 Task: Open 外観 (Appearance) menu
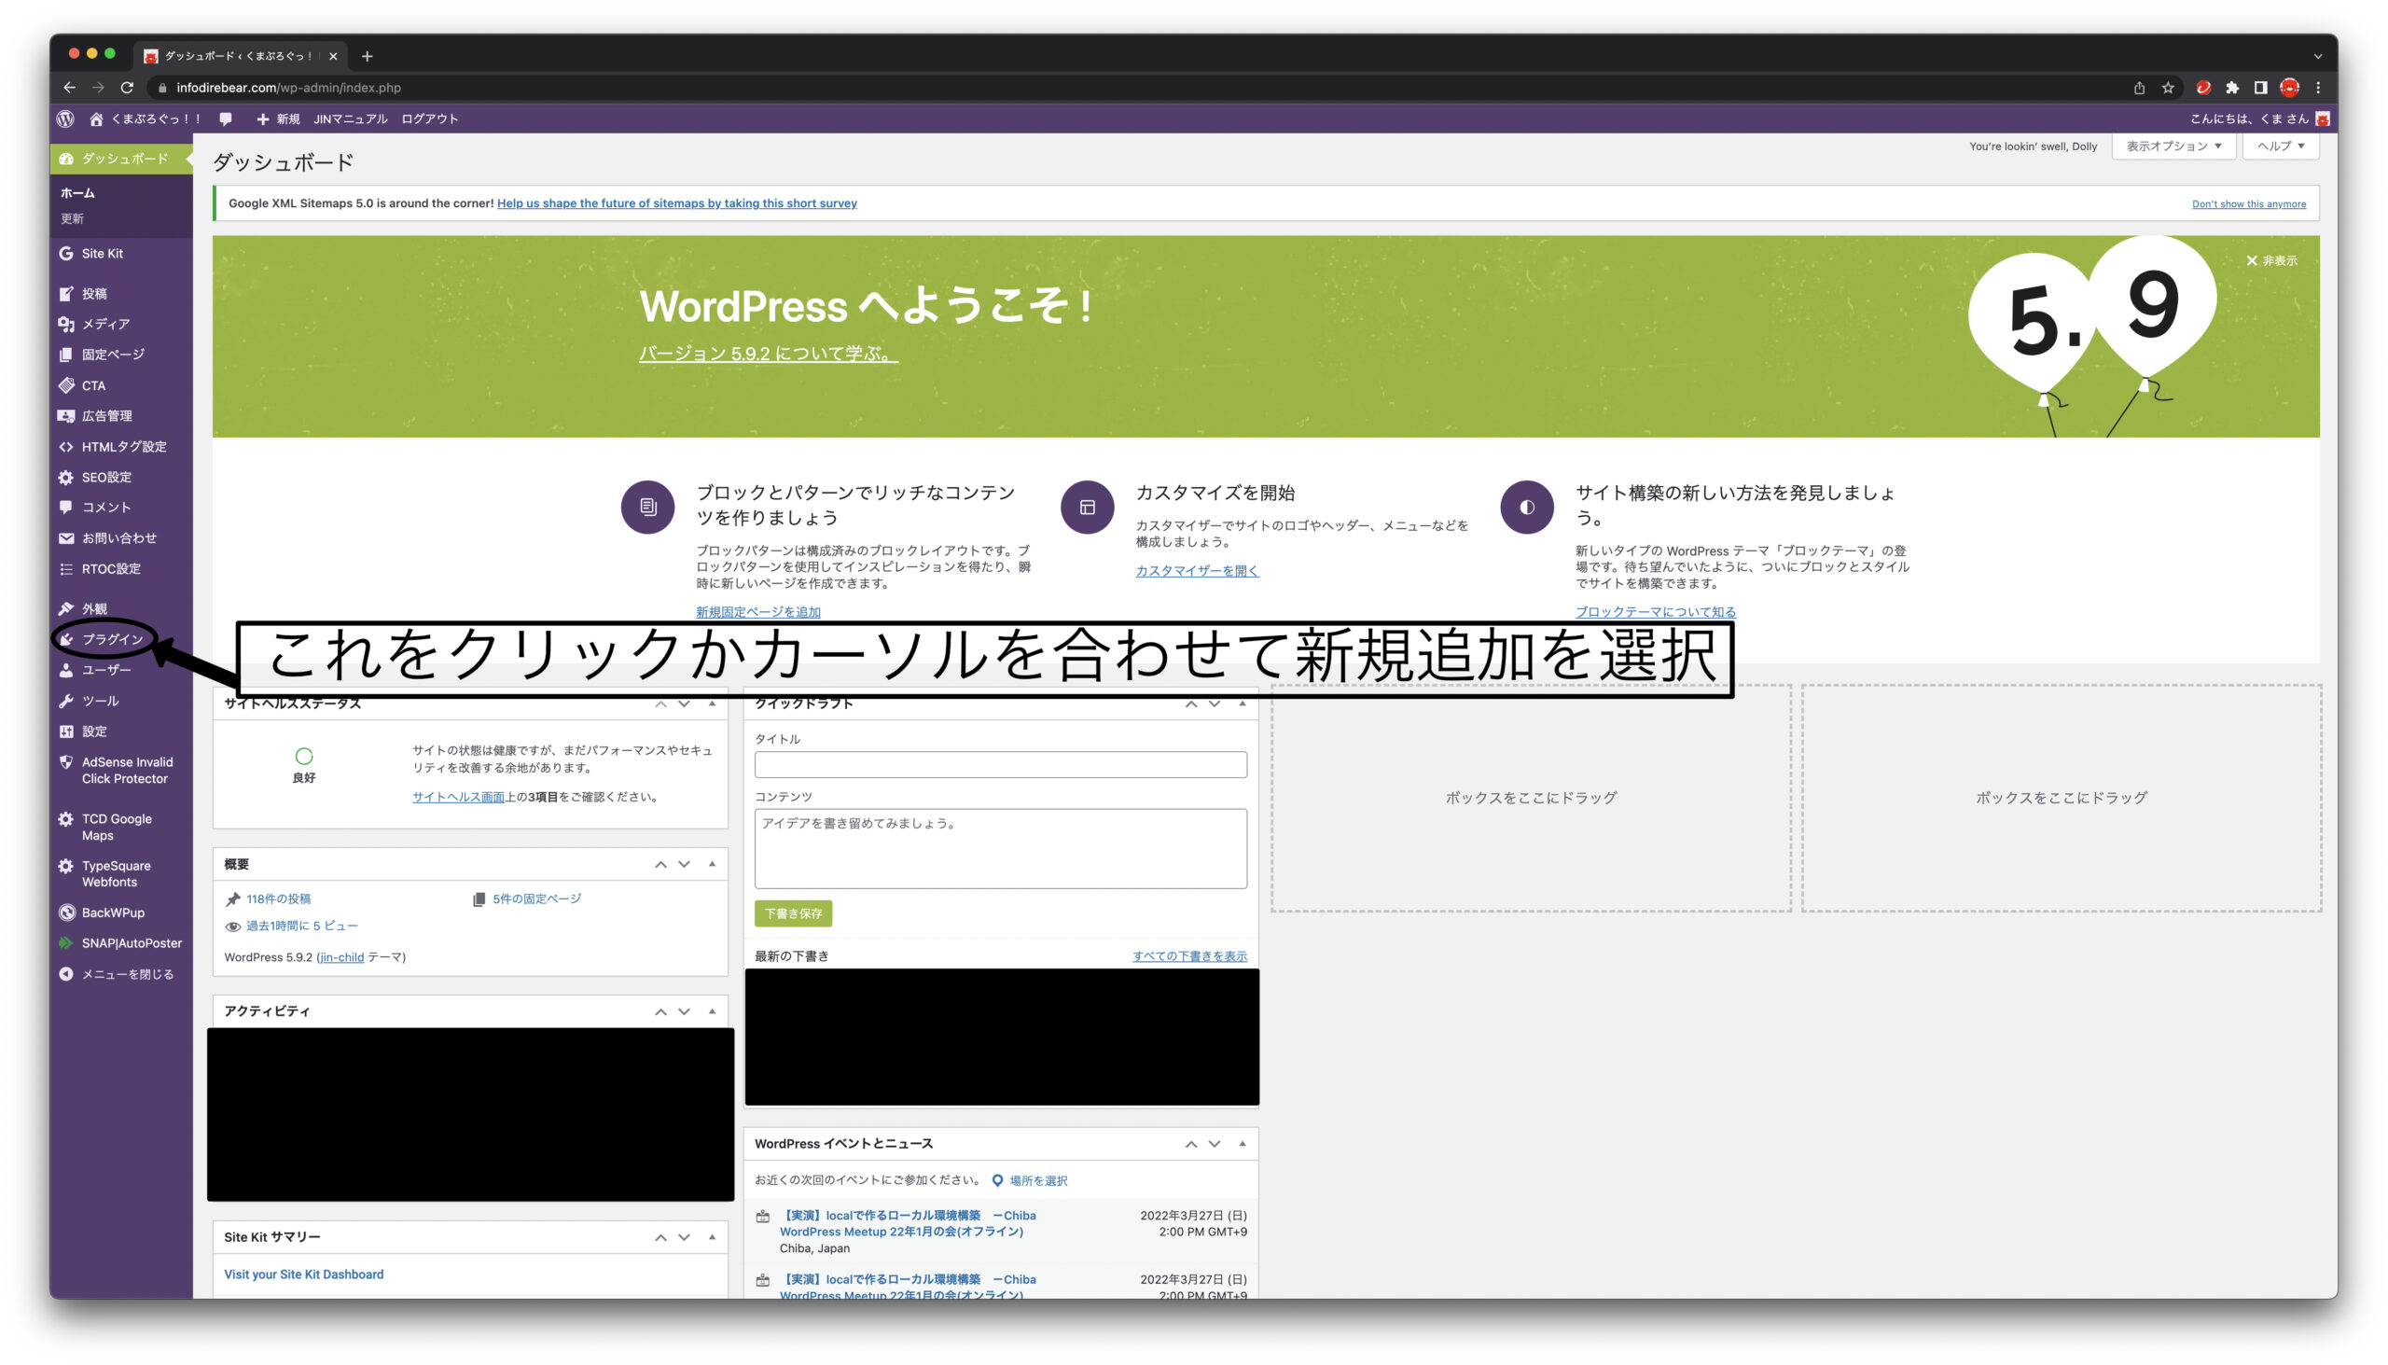click(x=93, y=609)
